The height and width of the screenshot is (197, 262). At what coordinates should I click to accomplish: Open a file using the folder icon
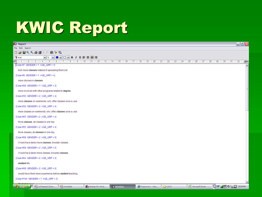pos(20,53)
